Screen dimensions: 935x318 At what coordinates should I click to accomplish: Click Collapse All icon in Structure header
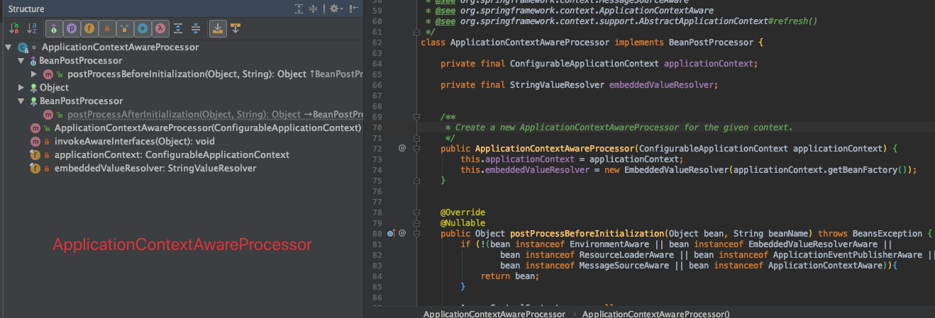(x=314, y=8)
